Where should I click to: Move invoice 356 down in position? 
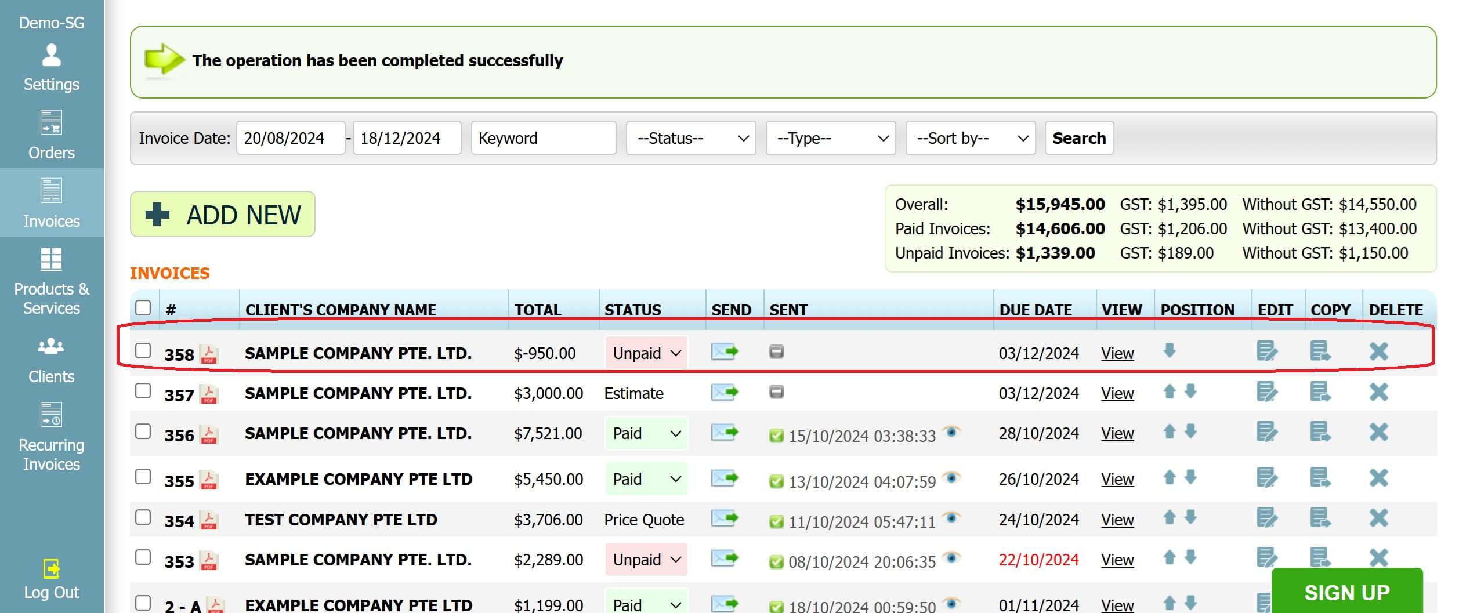pyautogui.click(x=1190, y=431)
